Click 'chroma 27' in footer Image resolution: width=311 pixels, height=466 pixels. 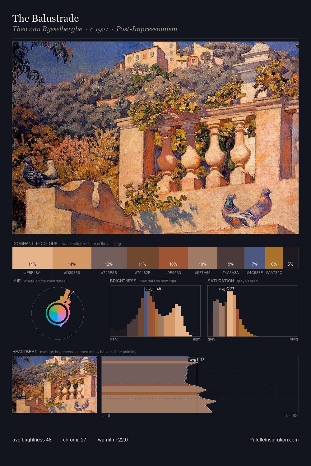pyautogui.click(x=75, y=440)
